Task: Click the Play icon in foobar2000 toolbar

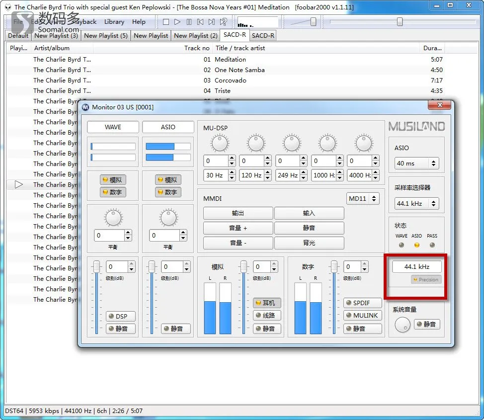Action: click(x=177, y=22)
